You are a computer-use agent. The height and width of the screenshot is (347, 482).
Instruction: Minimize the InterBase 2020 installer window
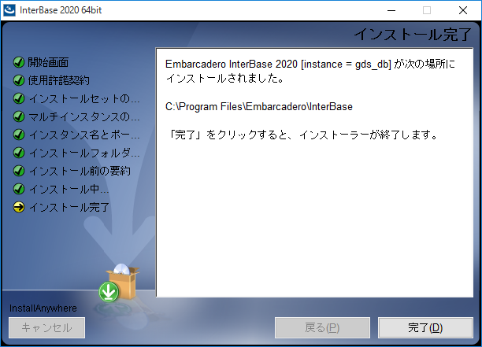(391, 10)
